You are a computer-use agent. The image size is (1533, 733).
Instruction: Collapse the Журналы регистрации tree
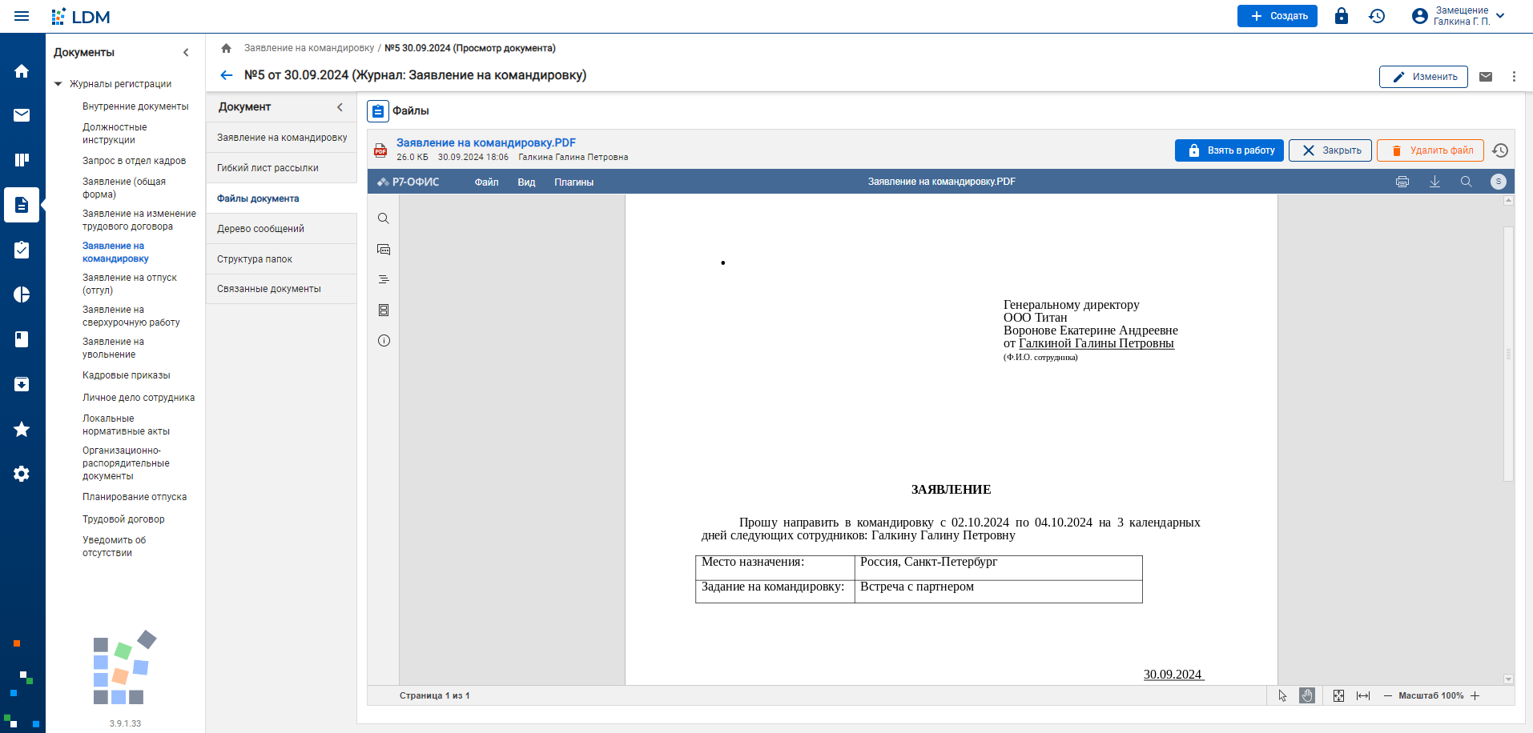[x=58, y=84]
